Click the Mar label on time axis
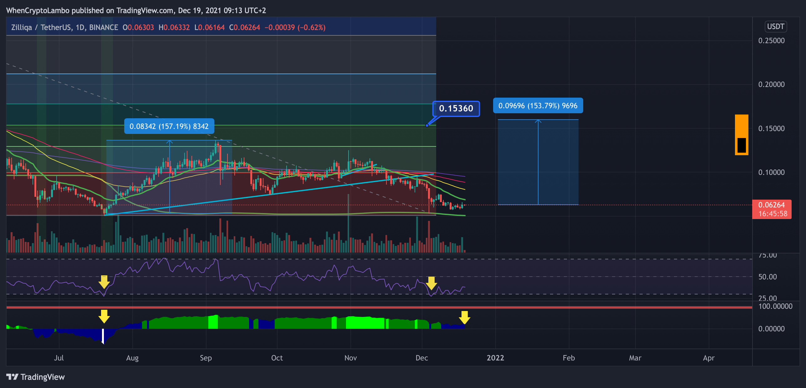 point(635,358)
